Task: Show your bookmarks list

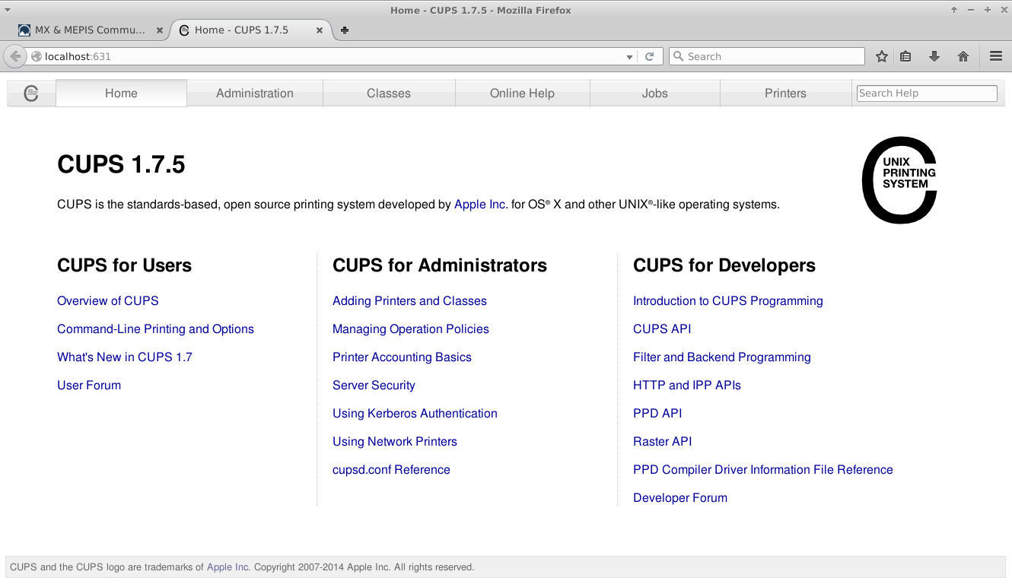Action: pos(905,56)
